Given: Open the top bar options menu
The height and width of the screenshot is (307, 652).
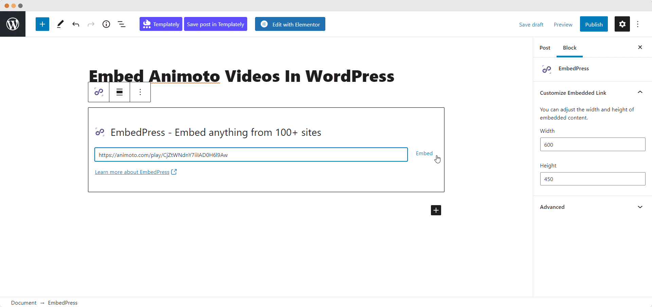Looking at the screenshot, I should pyautogui.click(x=638, y=24).
